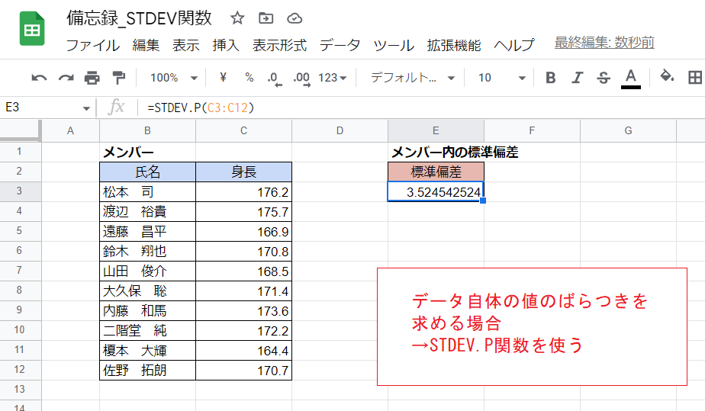Open the ファイル menu
This screenshot has width=705, height=411.
93,45
